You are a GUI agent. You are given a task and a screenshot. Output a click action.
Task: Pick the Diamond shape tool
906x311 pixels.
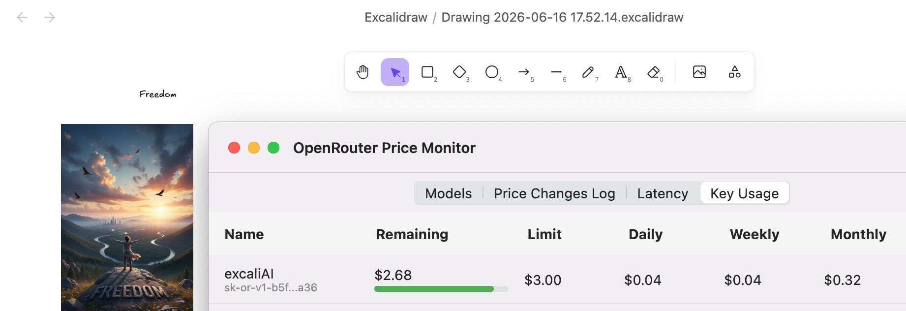(459, 72)
